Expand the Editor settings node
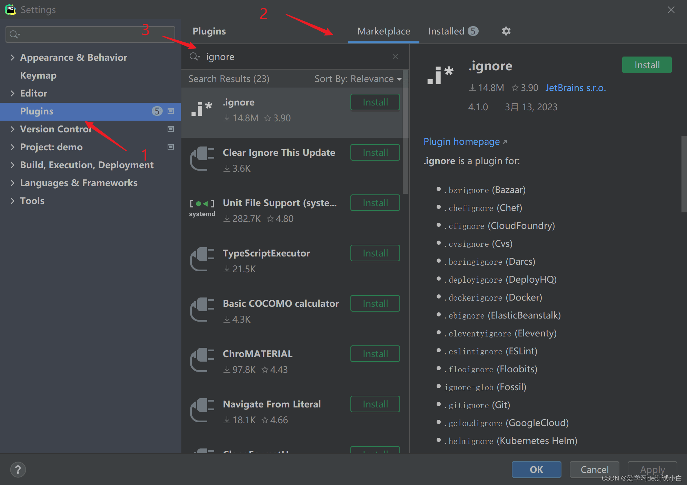687x485 pixels. (x=12, y=93)
